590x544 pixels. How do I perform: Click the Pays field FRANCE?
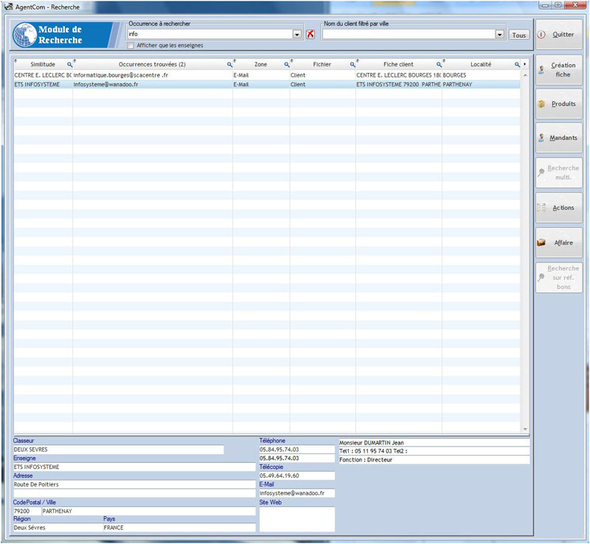179,528
